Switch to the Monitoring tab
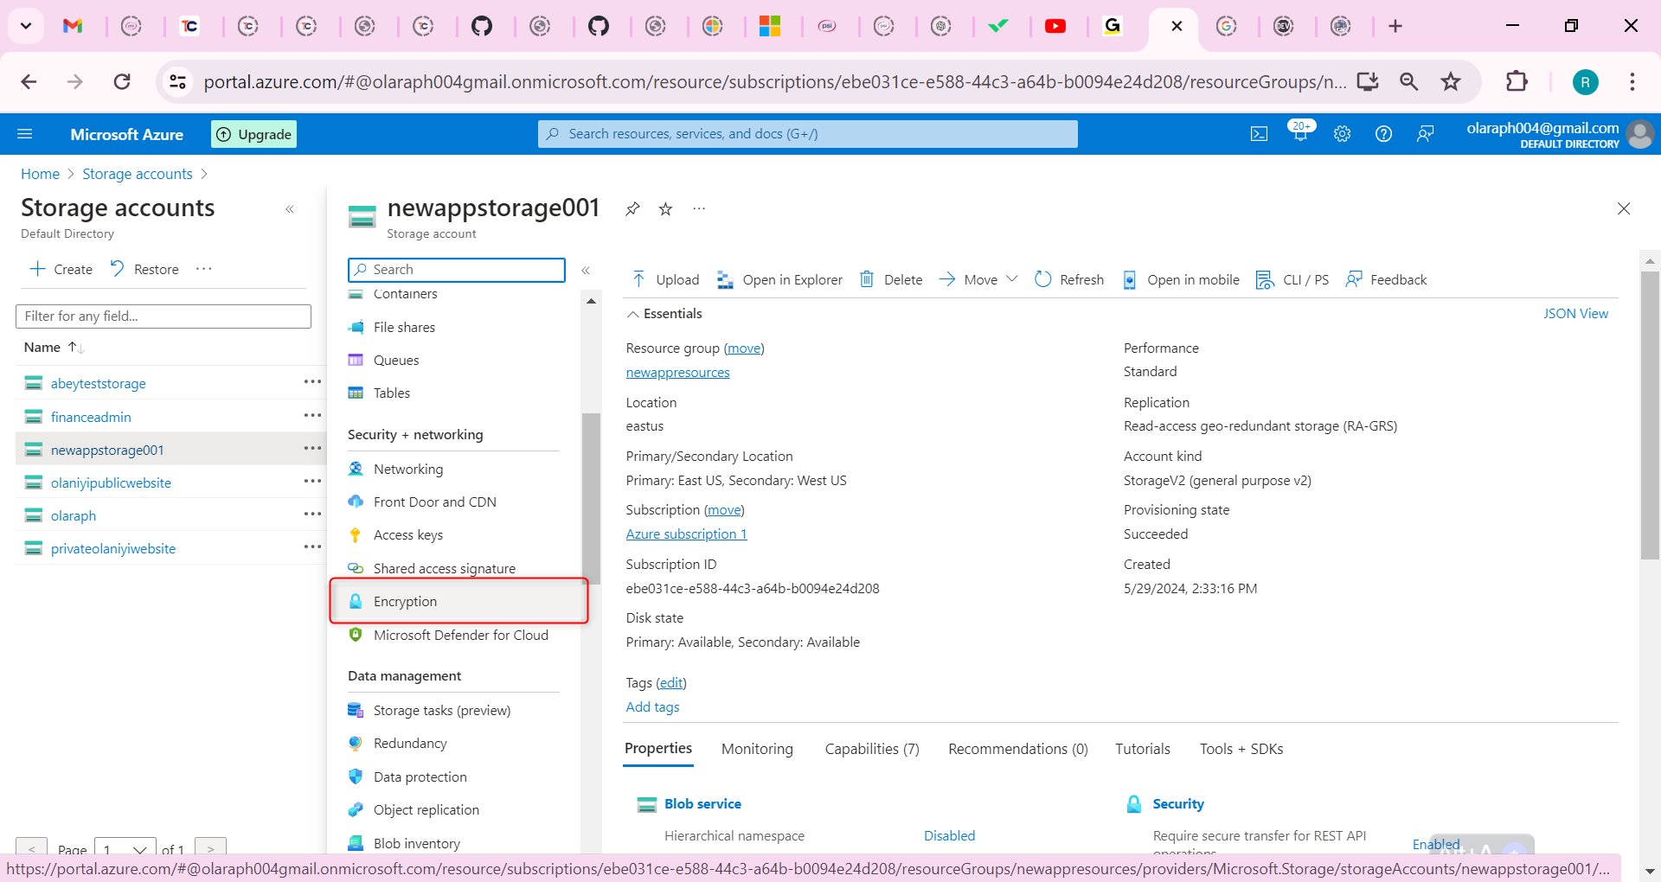1661x882 pixels. pos(757,749)
